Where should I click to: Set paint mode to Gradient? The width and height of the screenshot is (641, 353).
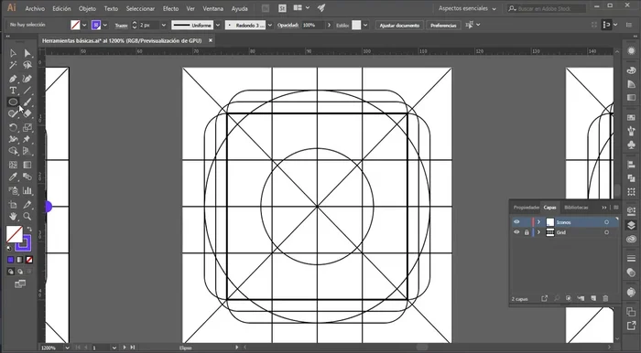click(19, 260)
